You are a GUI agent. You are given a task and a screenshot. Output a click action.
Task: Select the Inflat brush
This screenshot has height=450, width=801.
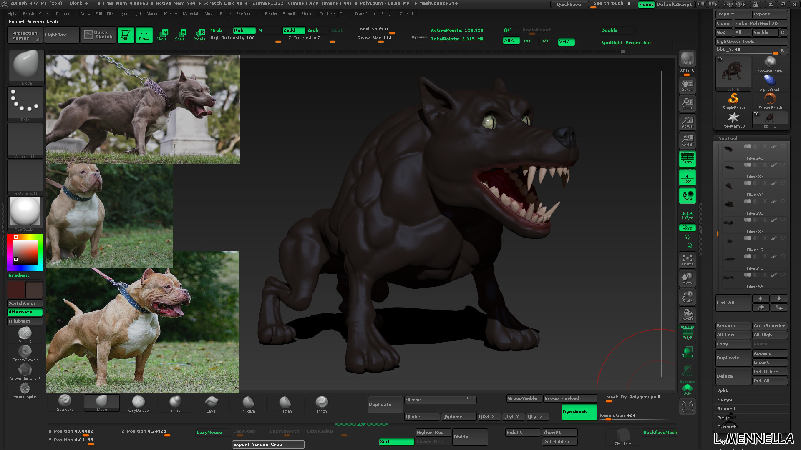click(175, 403)
